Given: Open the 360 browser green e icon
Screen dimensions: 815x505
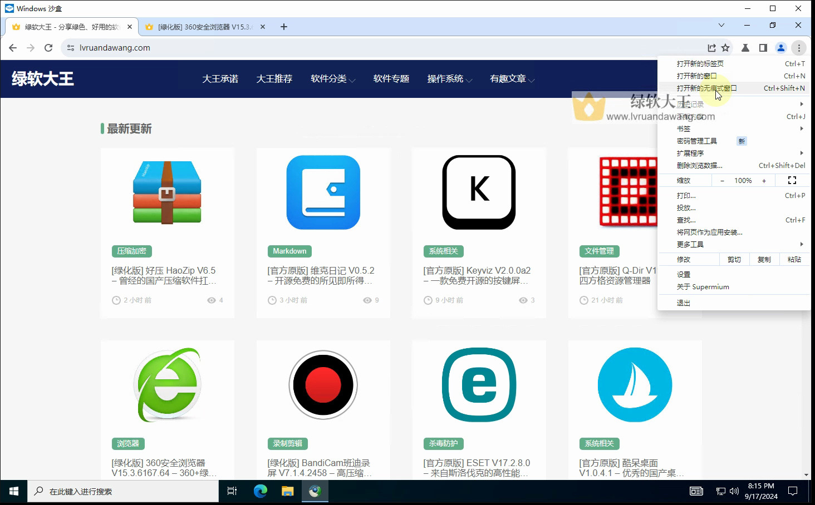Looking at the screenshot, I should coord(168,385).
